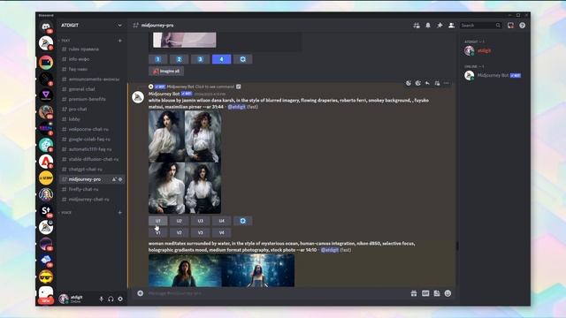Click the Search field in header
566x318 pixels.
click(x=480, y=26)
